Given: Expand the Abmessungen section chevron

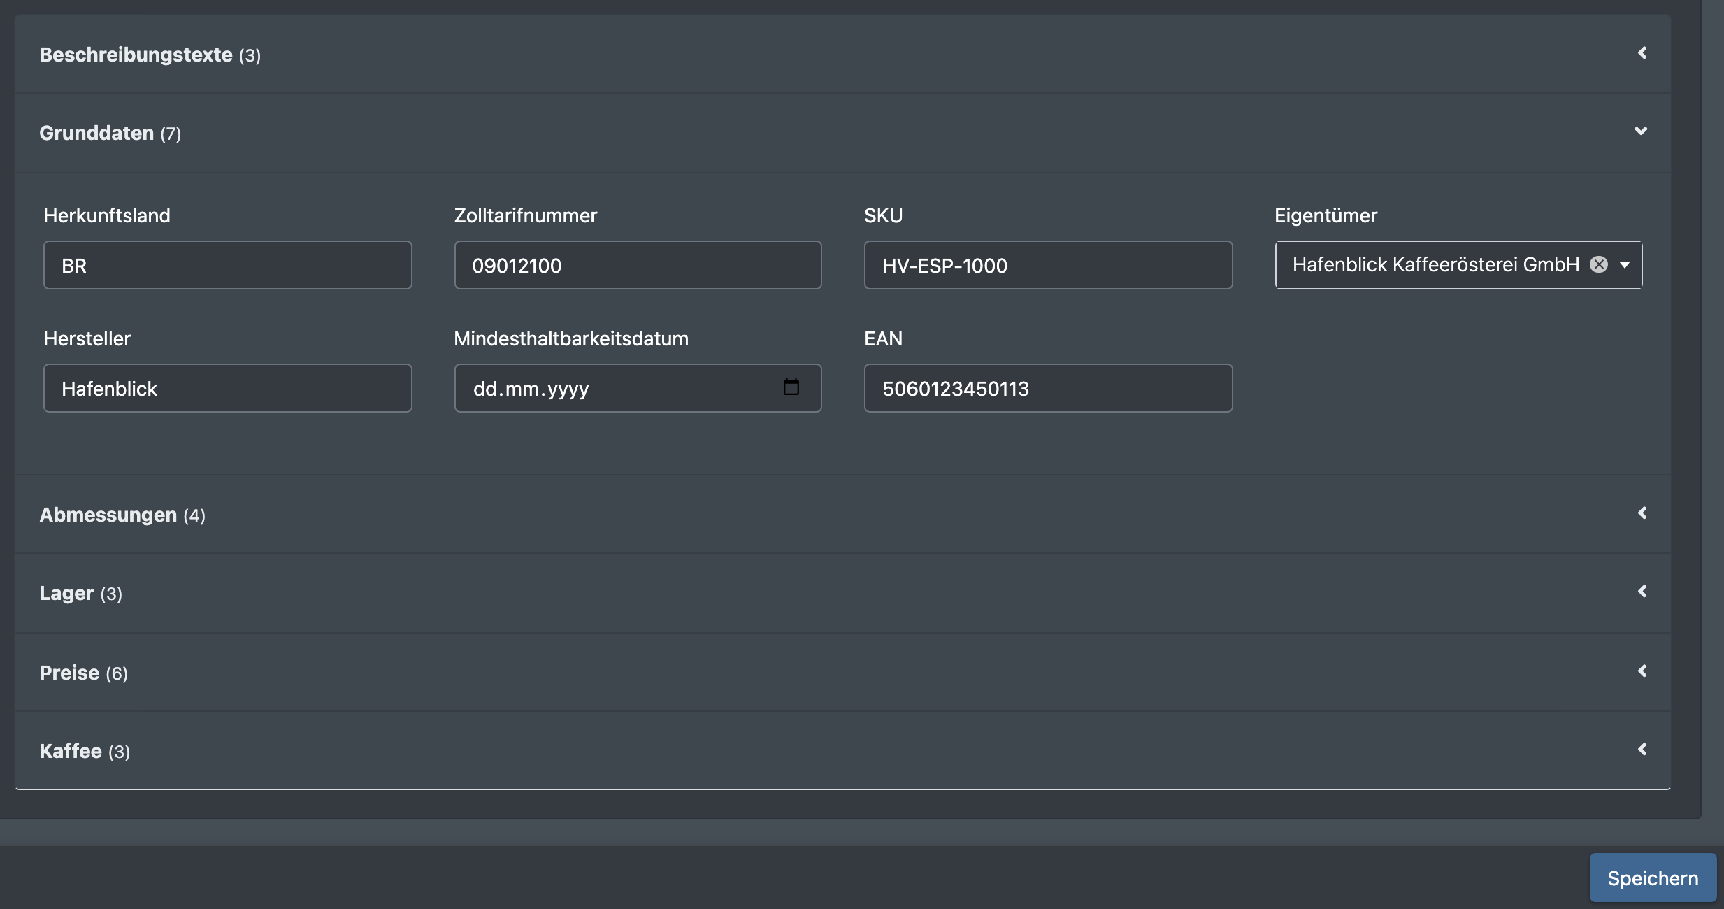Looking at the screenshot, I should coord(1642,513).
